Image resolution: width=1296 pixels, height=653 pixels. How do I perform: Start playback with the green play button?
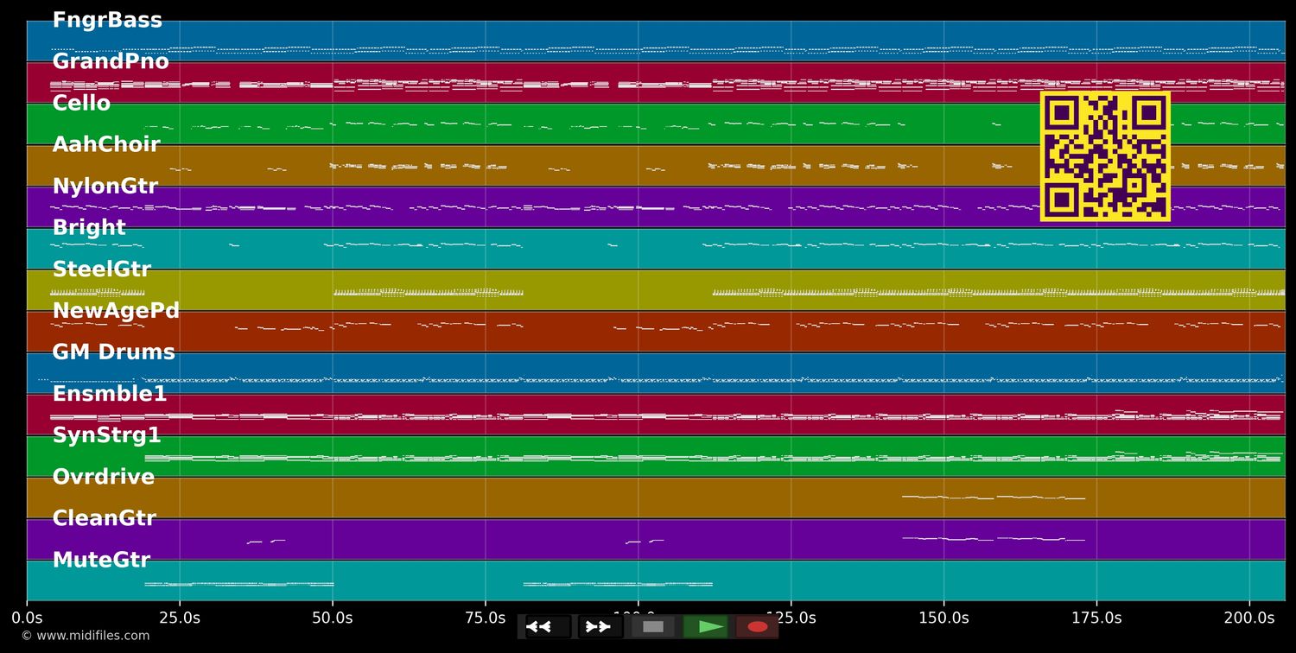coord(706,626)
